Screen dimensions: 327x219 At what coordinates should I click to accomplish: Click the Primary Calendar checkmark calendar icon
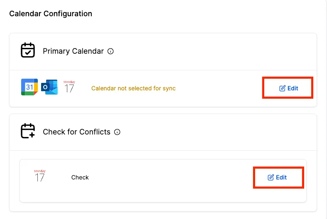(28, 50)
